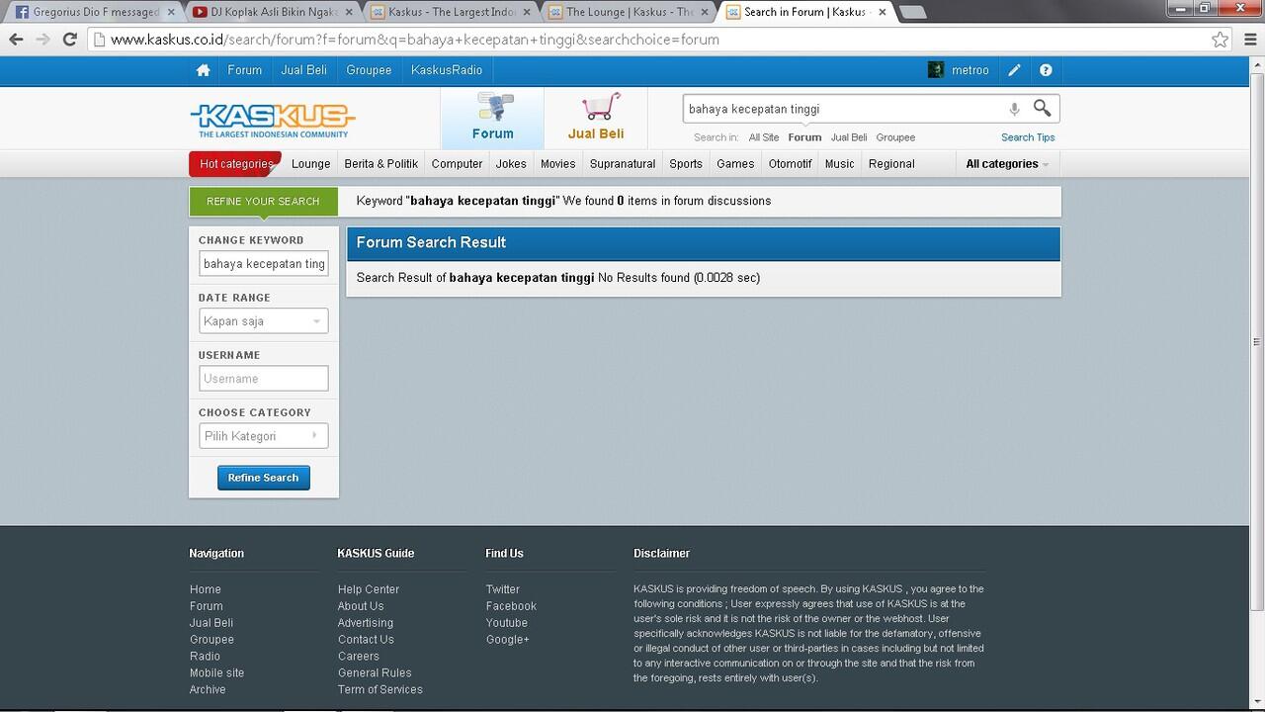Select Forum search scope under search box
Viewport: 1265px width, 712px height.
point(804,137)
